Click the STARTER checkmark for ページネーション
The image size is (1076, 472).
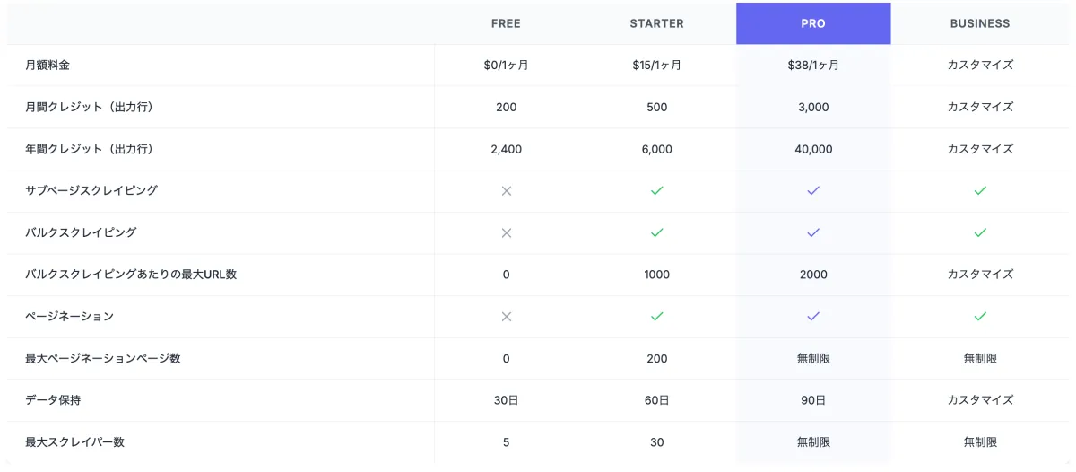pos(656,316)
